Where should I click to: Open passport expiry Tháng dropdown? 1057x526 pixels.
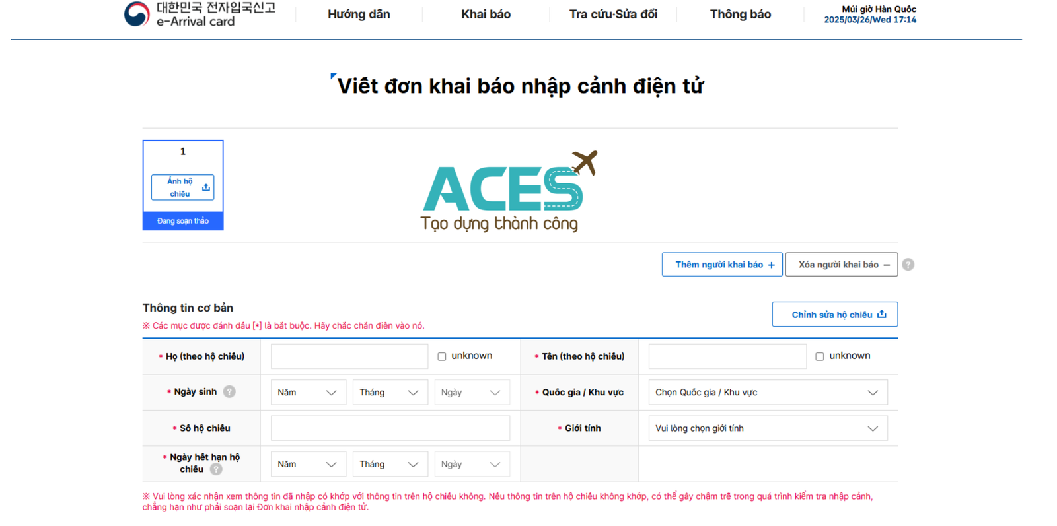tap(390, 465)
